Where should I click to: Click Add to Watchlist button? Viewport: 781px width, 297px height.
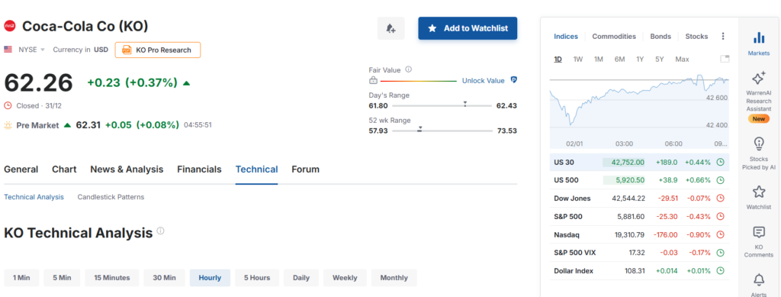coord(468,28)
